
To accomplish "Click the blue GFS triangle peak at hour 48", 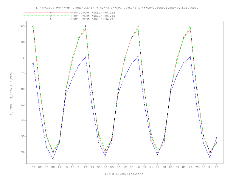I will click(x=138, y=57).
